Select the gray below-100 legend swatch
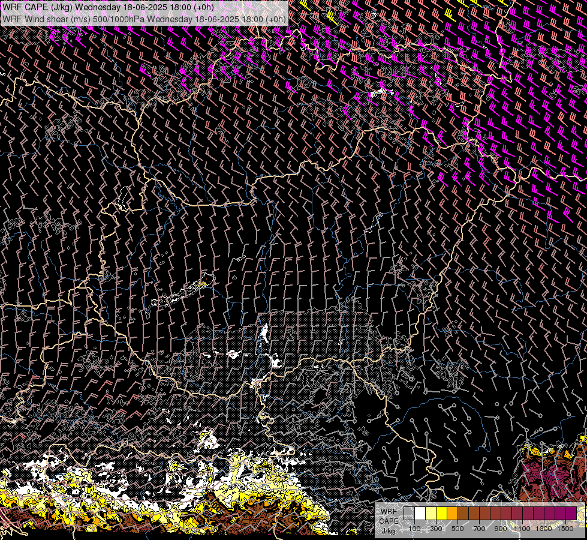Screen dimensions: 587x540 [x=409, y=513]
